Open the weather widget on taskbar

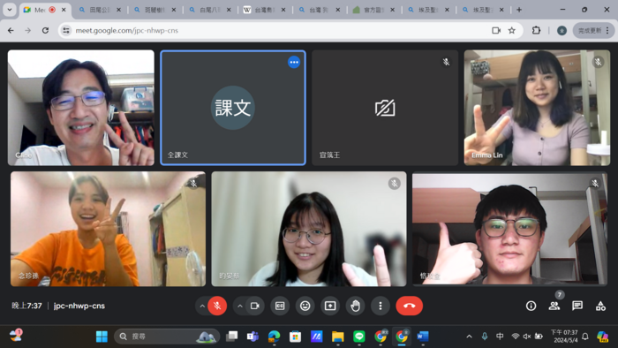[x=16, y=336]
